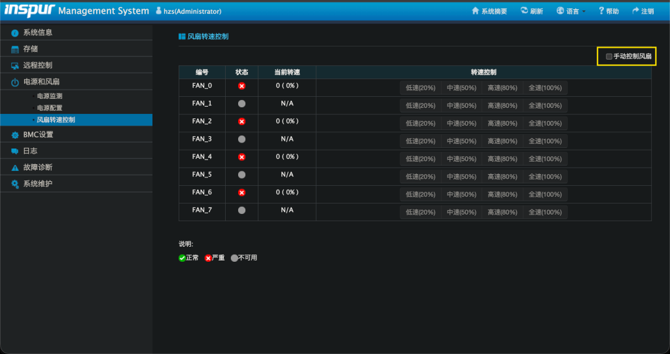Click the refresh icon next to 刷新

pos(524,10)
